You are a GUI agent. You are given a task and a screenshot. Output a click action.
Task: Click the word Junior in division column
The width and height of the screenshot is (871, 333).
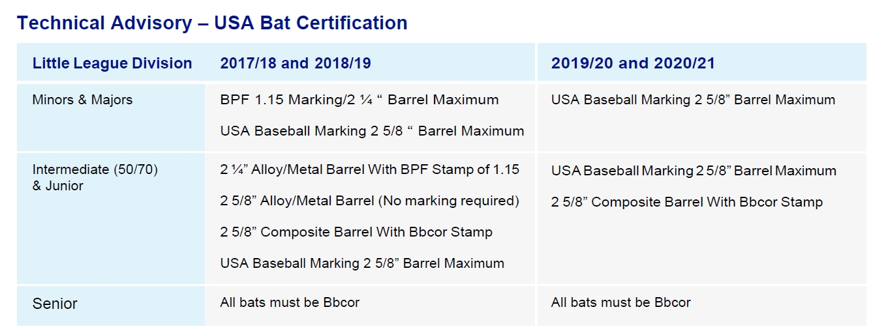(65, 186)
